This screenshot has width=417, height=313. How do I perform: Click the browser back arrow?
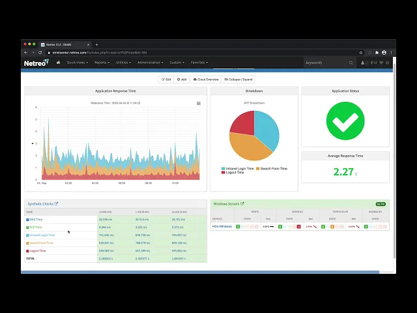(26, 53)
